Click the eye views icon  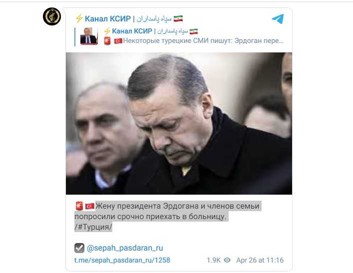tap(227, 260)
